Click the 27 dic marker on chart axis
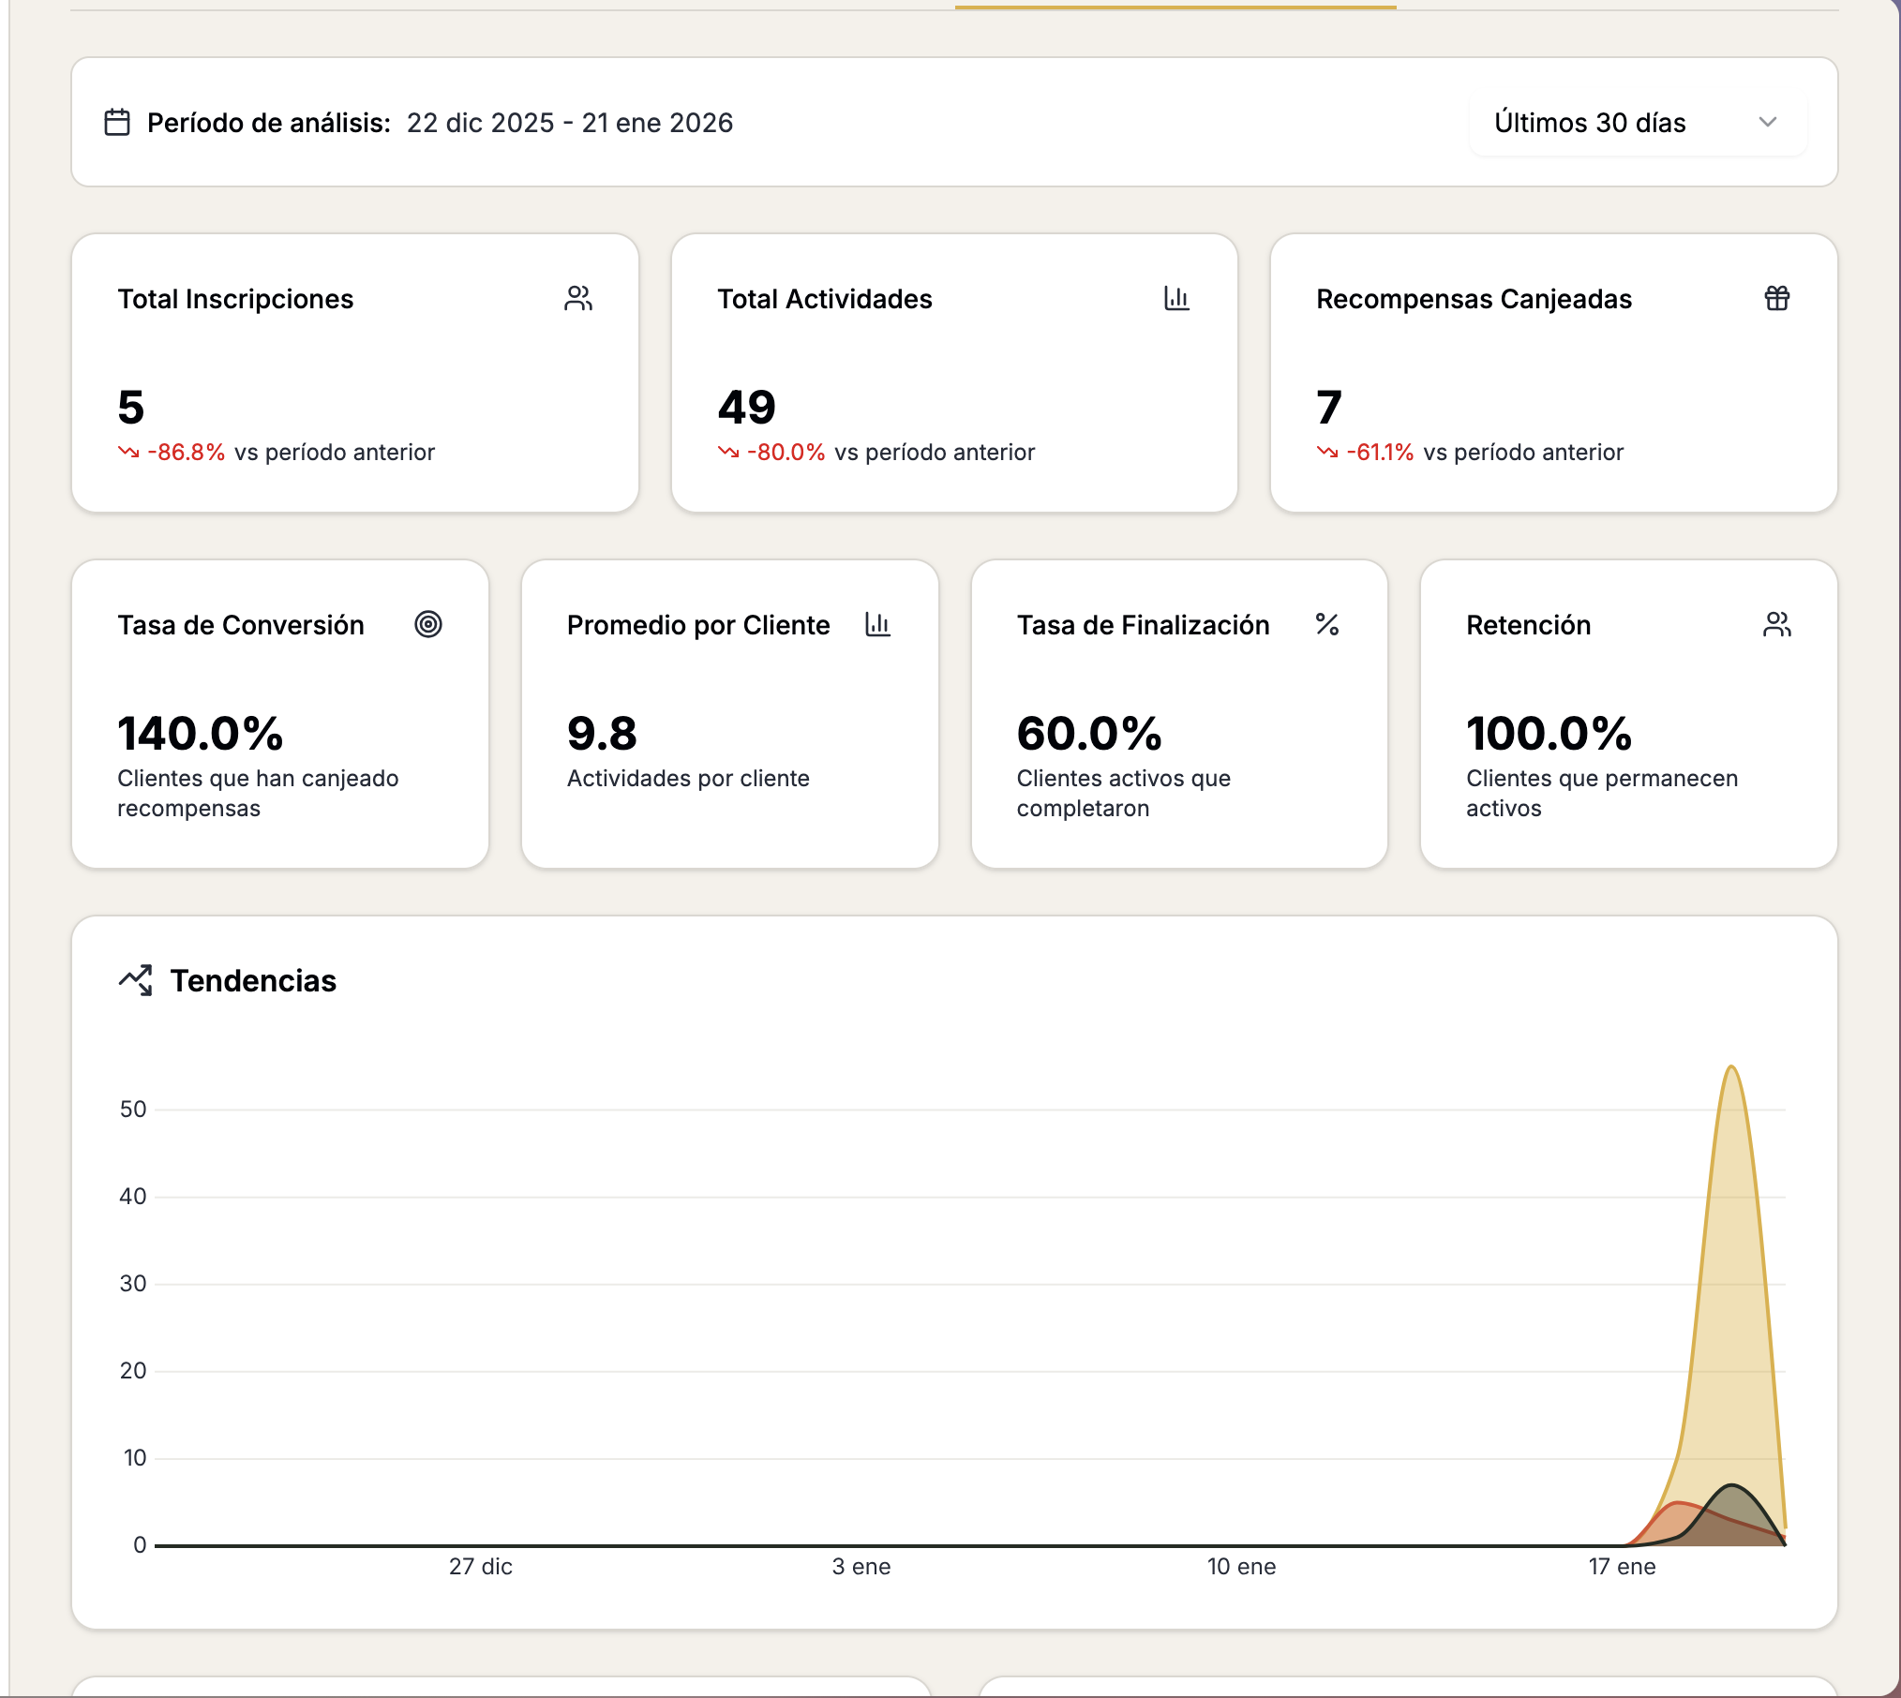The image size is (1901, 1698). pyautogui.click(x=481, y=1567)
